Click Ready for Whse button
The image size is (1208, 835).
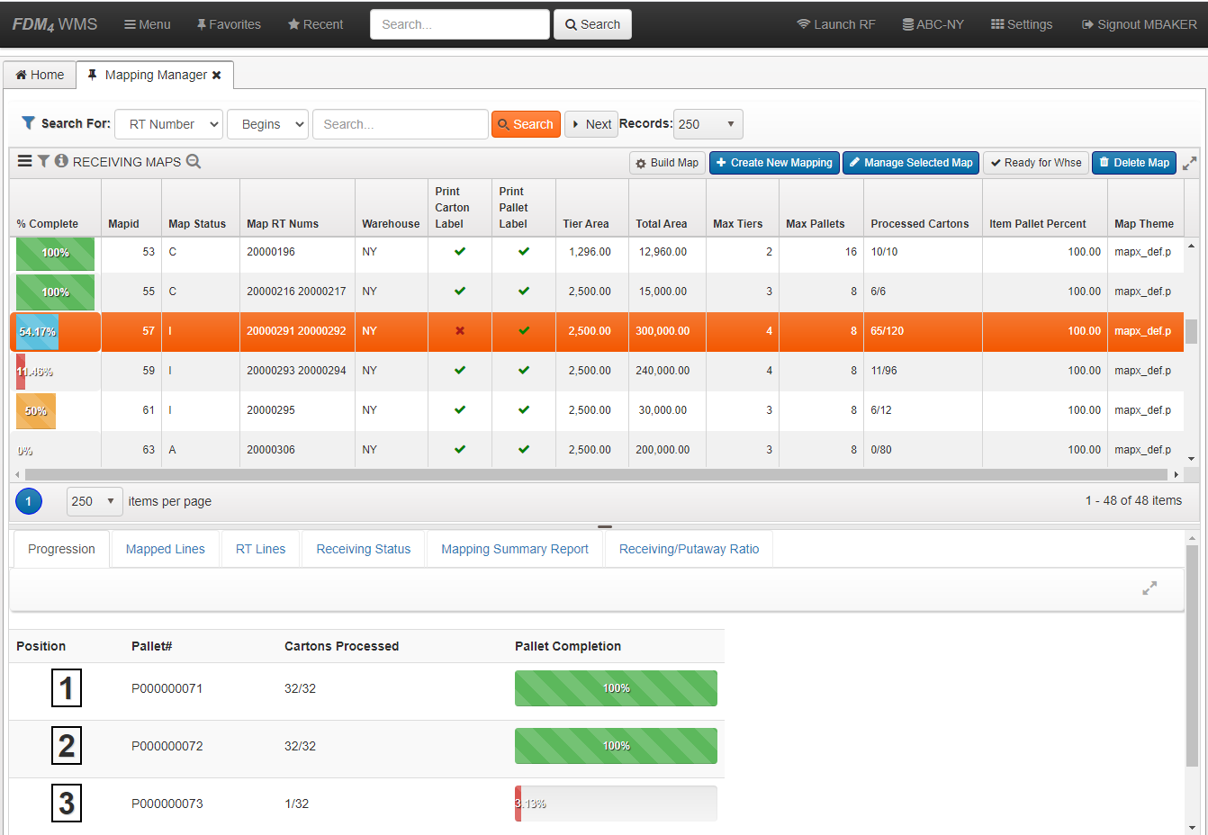[1036, 163]
